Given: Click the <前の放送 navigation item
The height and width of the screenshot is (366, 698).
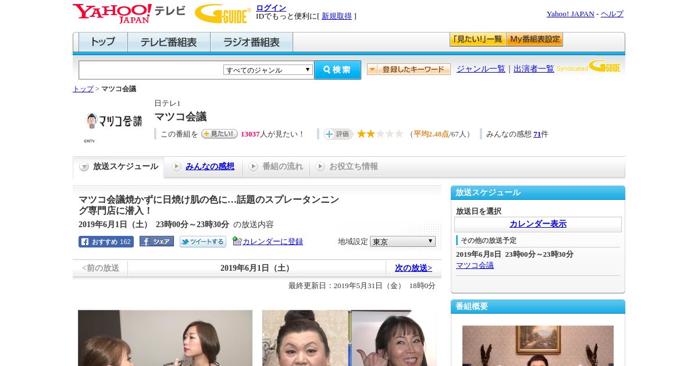Looking at the screenshot, I should [x=101, y=268].
